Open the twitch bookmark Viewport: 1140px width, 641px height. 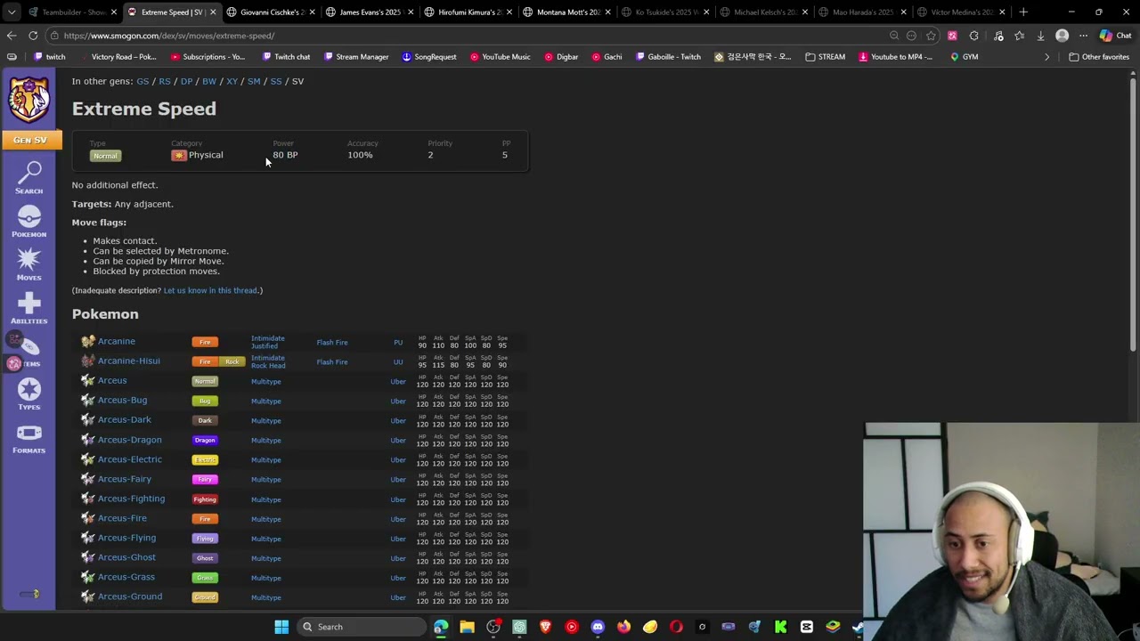pyautogui.click(x=49, y=57)
